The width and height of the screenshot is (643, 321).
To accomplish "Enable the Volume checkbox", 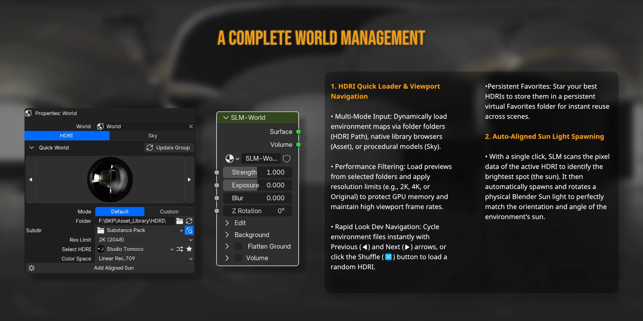I will coord(238,258).
